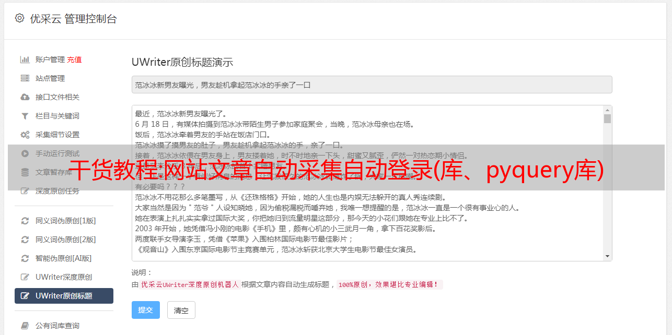Click the text area scrollbar up arrow
Viewport: 672px width, 335px height.
tap(607, 110)
